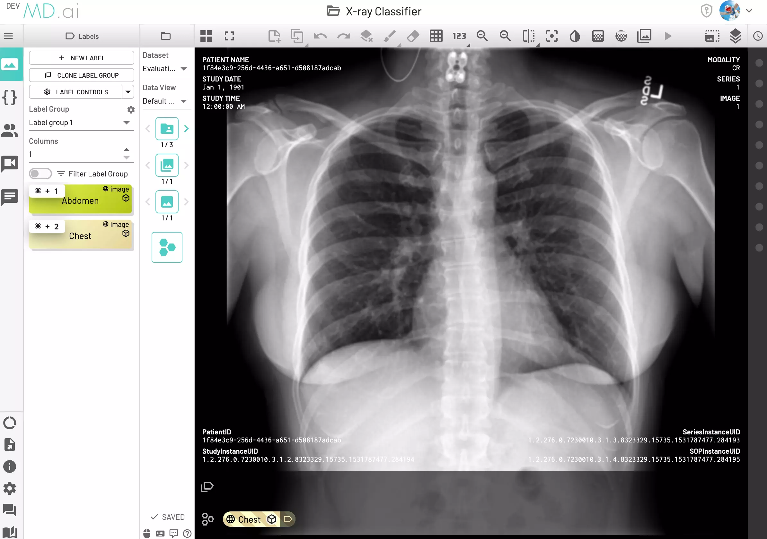This screenshot has height=539, width=767.
Task: Toggle the Filter Label Group switch
Action: coord(40,174)
